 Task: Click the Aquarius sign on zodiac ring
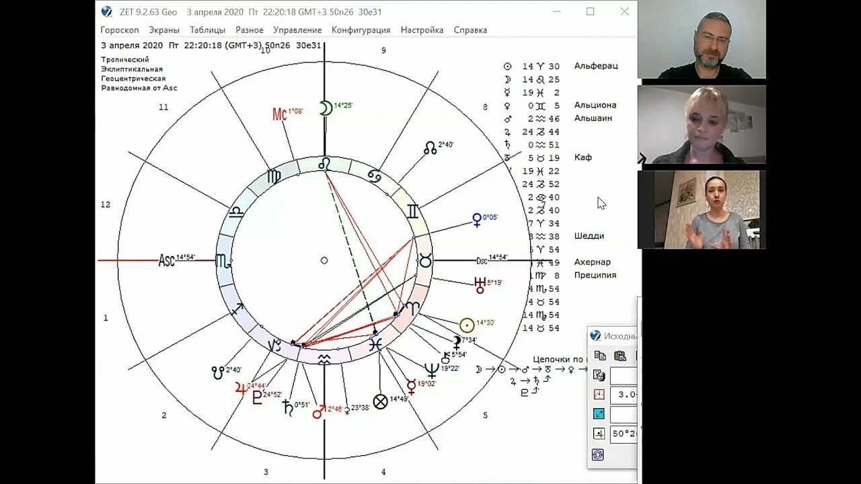point(324,358)
